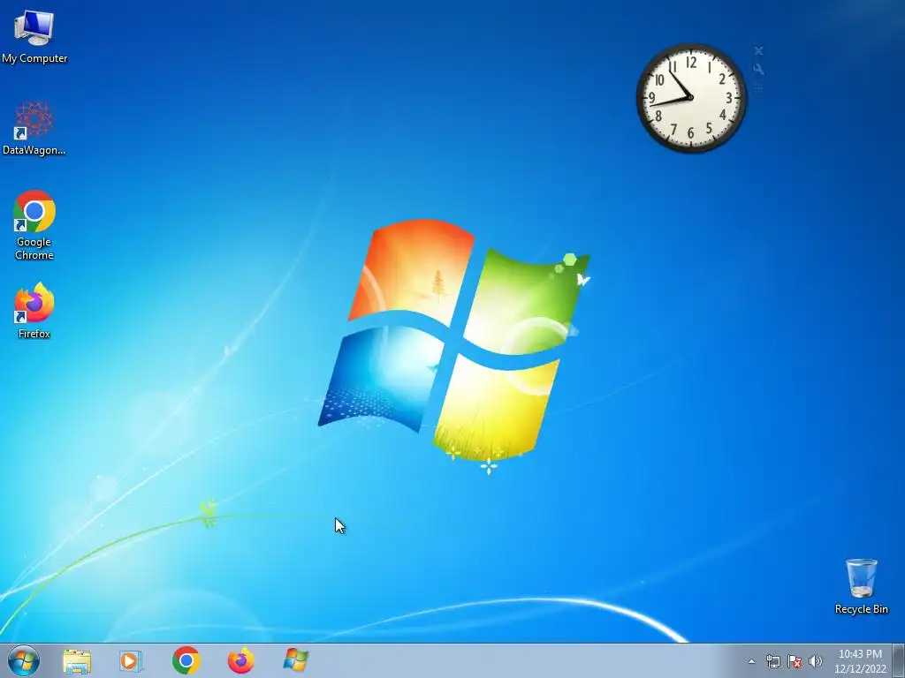Click the clock gadget drag handle
Viewport: 905px width, 678px height.
(x=758, y=88)
